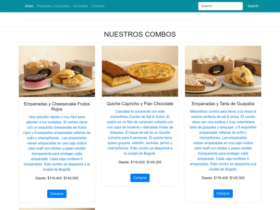Open the guayaba tart product photo
Viewport: 280px width, 210px height.
(223, 71)
